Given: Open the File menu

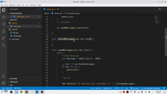Looking at the screenshot, I should click(2, 5).
